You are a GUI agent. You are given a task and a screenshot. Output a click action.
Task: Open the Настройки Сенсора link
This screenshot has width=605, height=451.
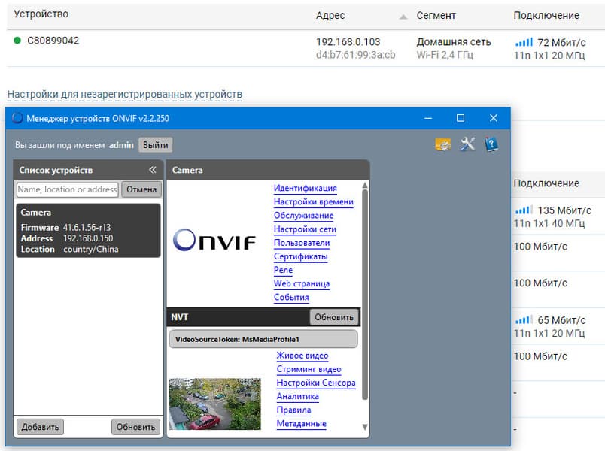click(x=316, y=383)
